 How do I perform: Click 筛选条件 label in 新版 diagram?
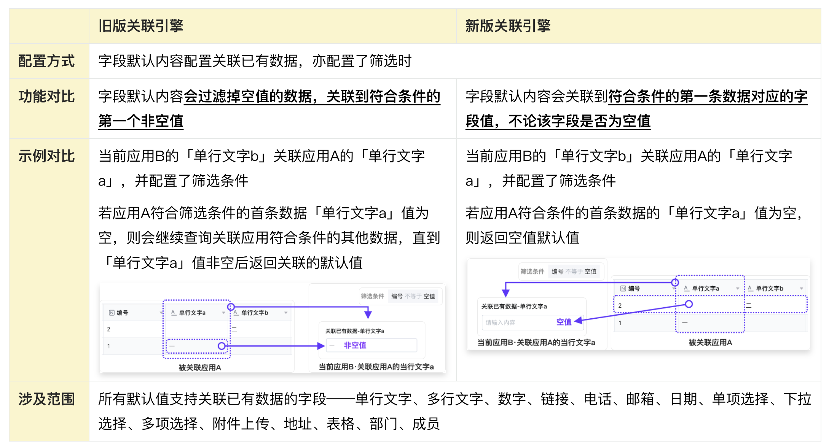coord(532,271)
